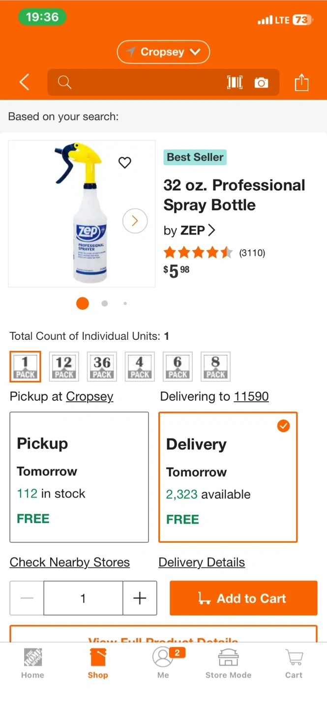
Task: Open the barcode scanner
Action: click(235, 82)
